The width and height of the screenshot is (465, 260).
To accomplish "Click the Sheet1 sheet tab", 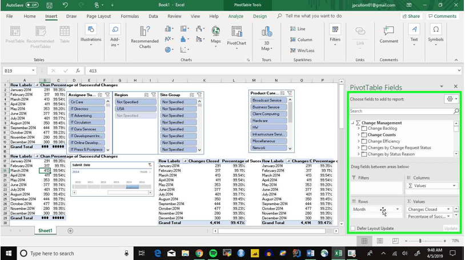I will (45, 231).
